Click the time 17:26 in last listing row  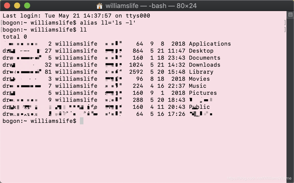click(176, 114)
